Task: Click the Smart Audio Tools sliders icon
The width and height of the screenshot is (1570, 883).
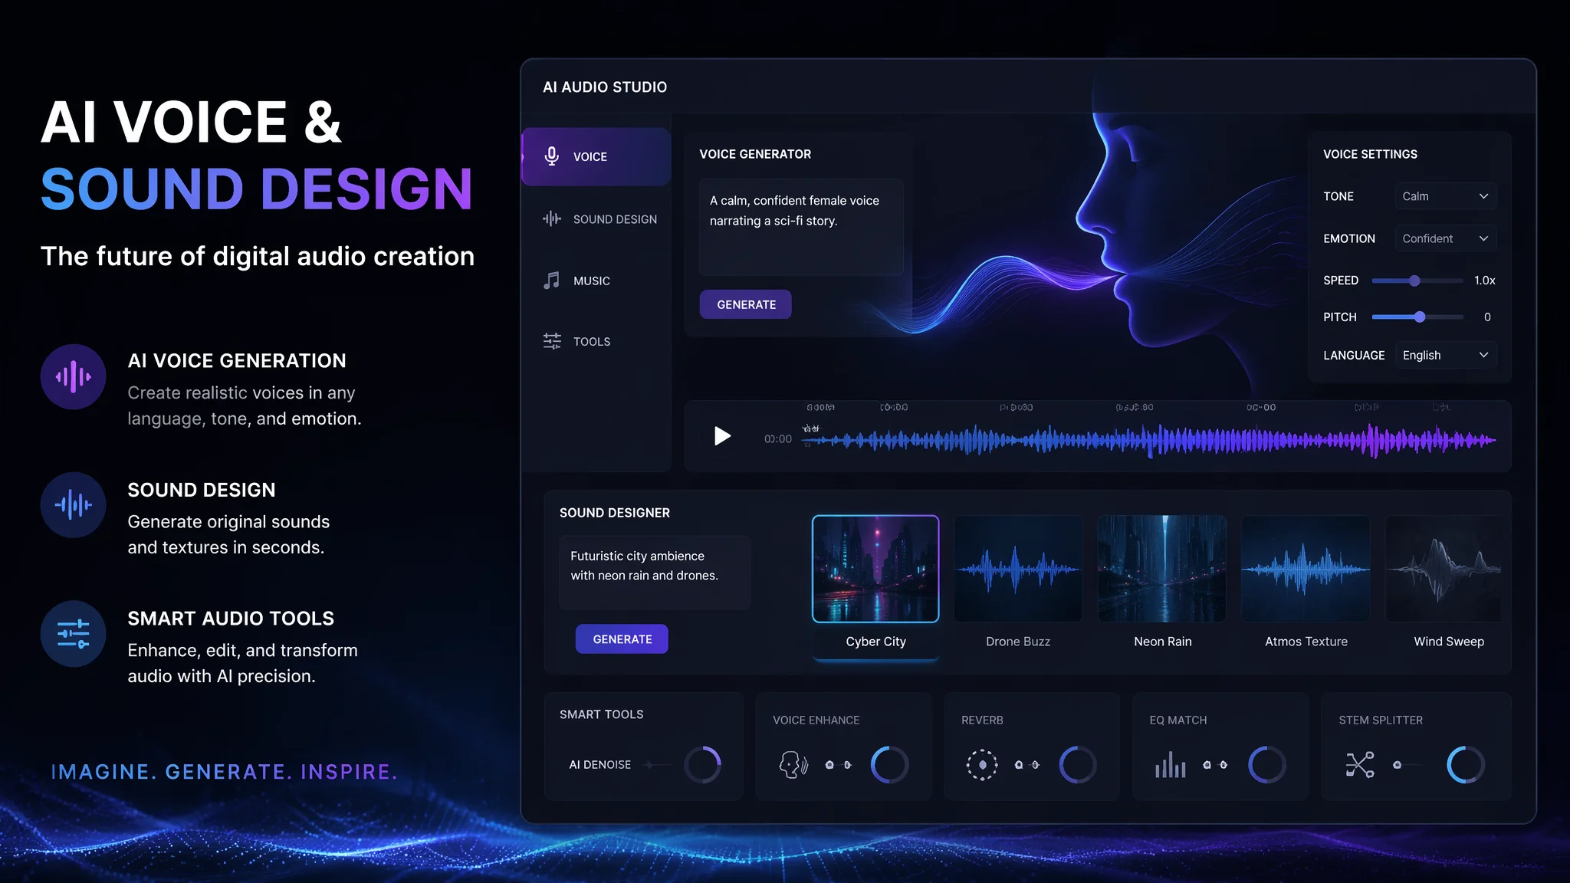Action: tap(73, 633)
